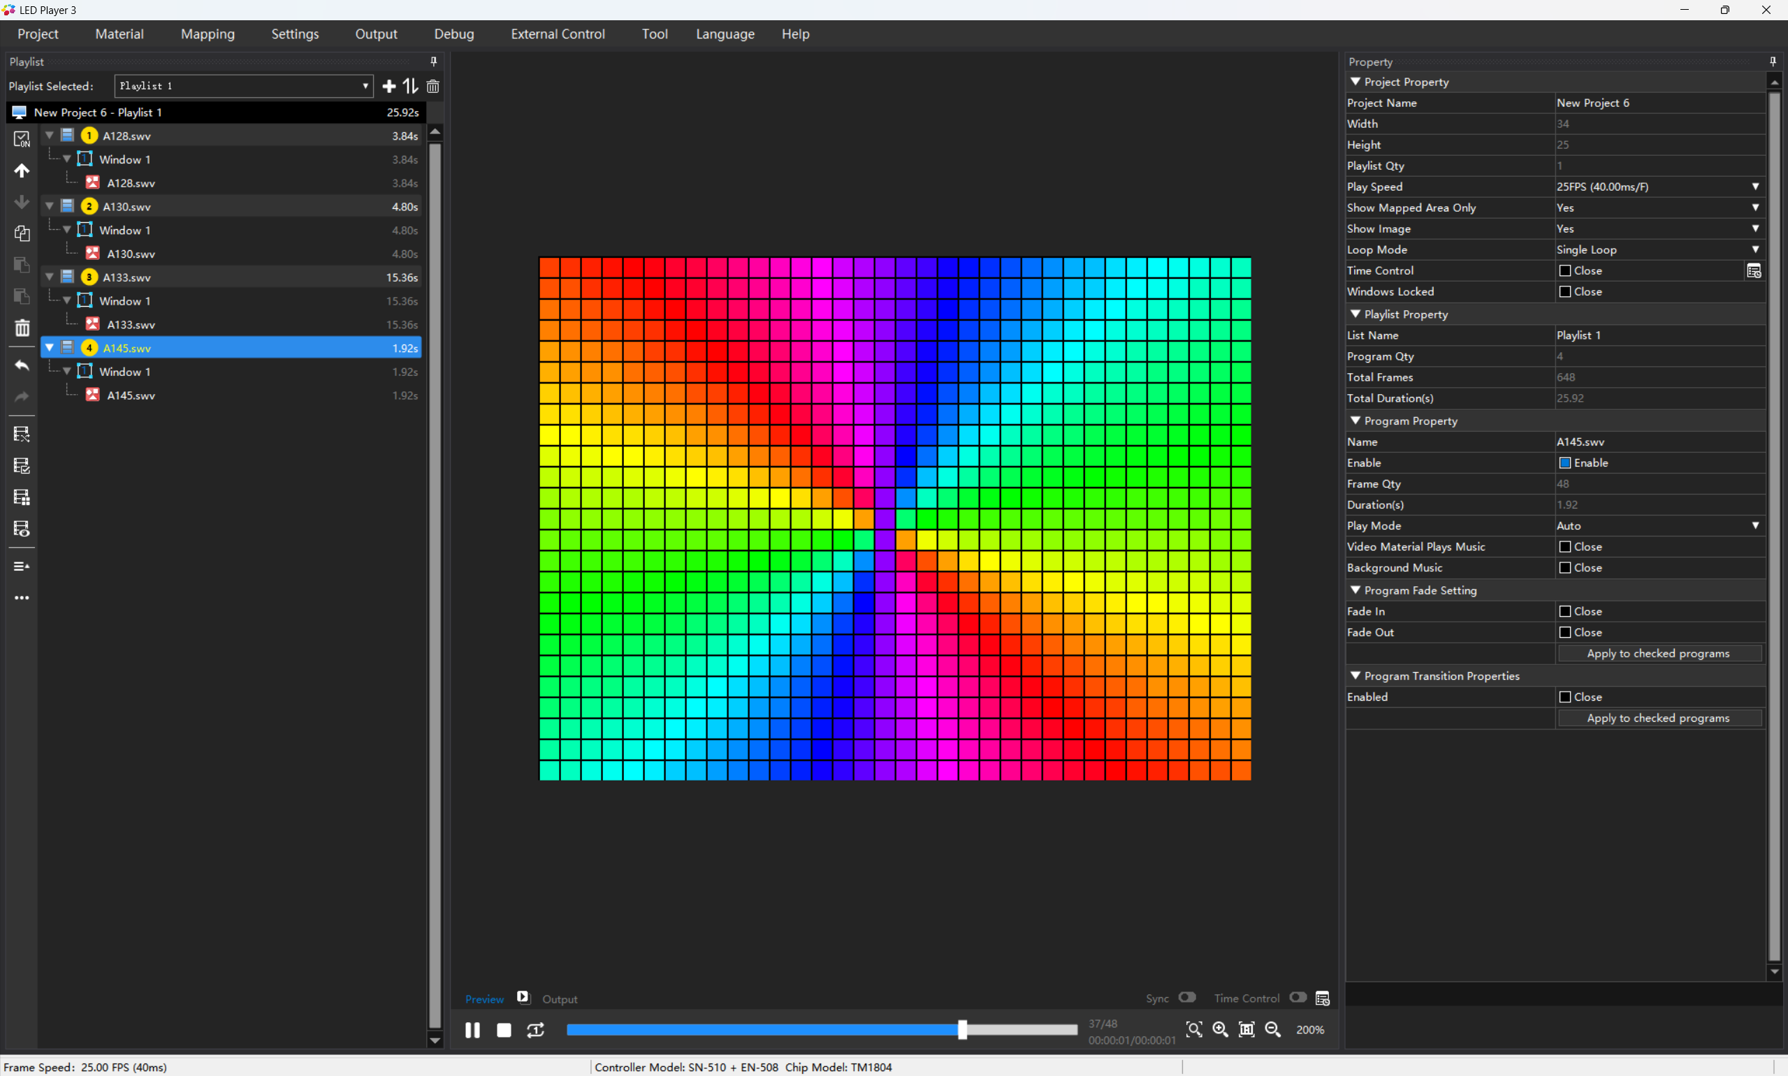Image resolution: width=1788 pixels, height=1076 pixels.
Task: Collapse the Playlist Property section
Action: (1355, 314)
